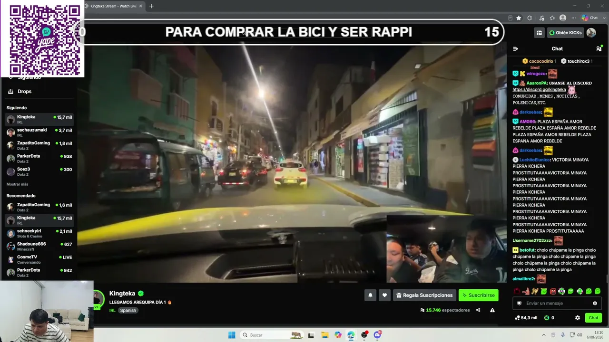
Task: Click the IRL category link
Action: (112, 310)
